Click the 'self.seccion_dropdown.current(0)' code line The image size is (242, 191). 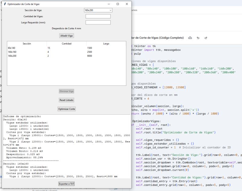[162, 170]
